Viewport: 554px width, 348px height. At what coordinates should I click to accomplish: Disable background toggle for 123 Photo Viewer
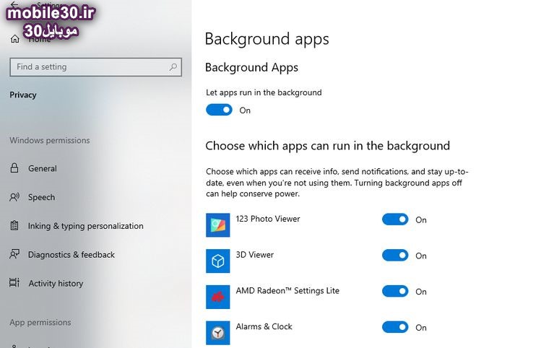[395, 219]
